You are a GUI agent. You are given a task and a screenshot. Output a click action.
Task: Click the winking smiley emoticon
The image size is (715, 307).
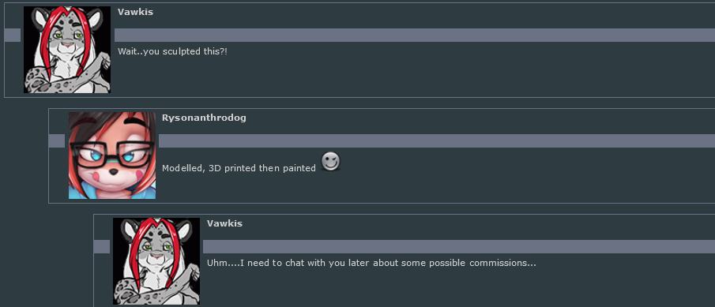pyautogui.click(x=330, y=162)
